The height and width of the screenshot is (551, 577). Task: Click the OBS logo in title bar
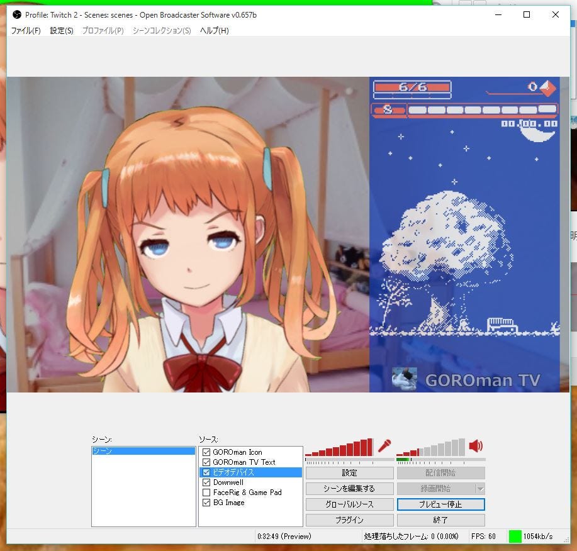point(16,14)
